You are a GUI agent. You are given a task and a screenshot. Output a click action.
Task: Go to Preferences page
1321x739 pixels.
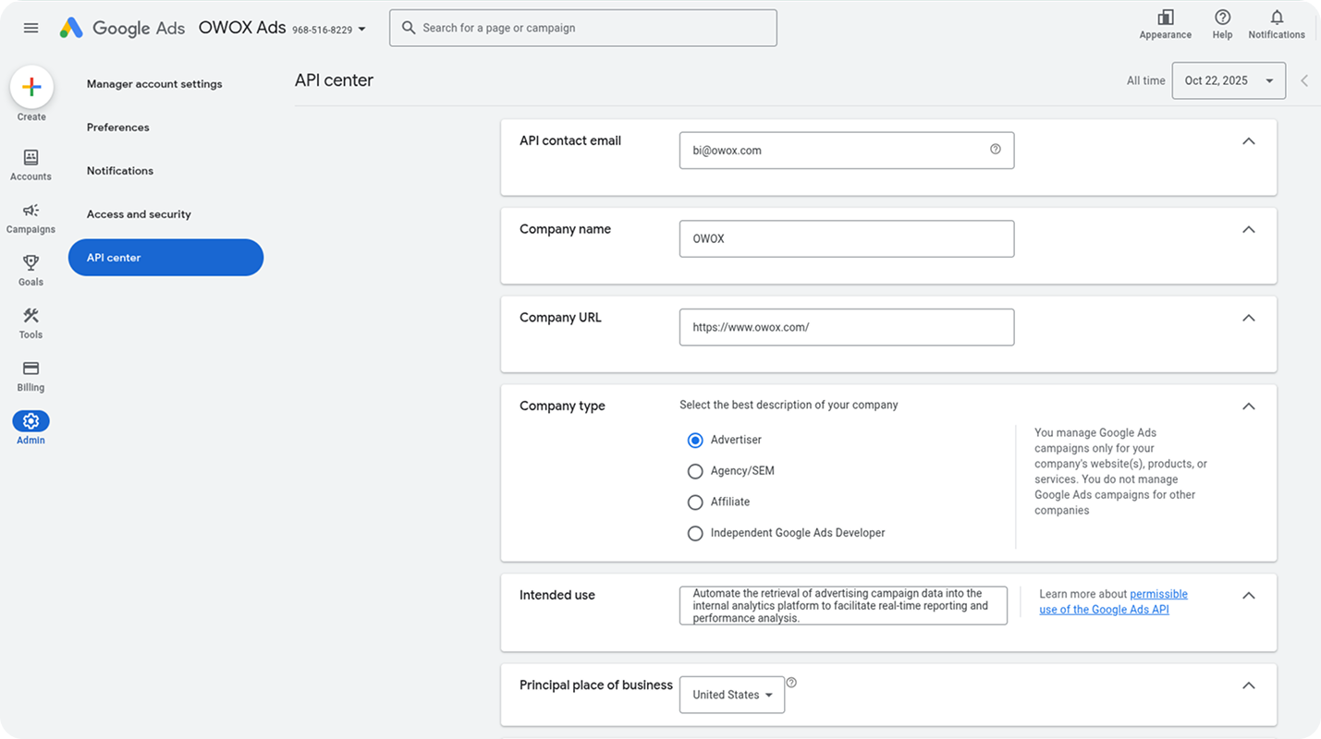[x=117, y=127]
